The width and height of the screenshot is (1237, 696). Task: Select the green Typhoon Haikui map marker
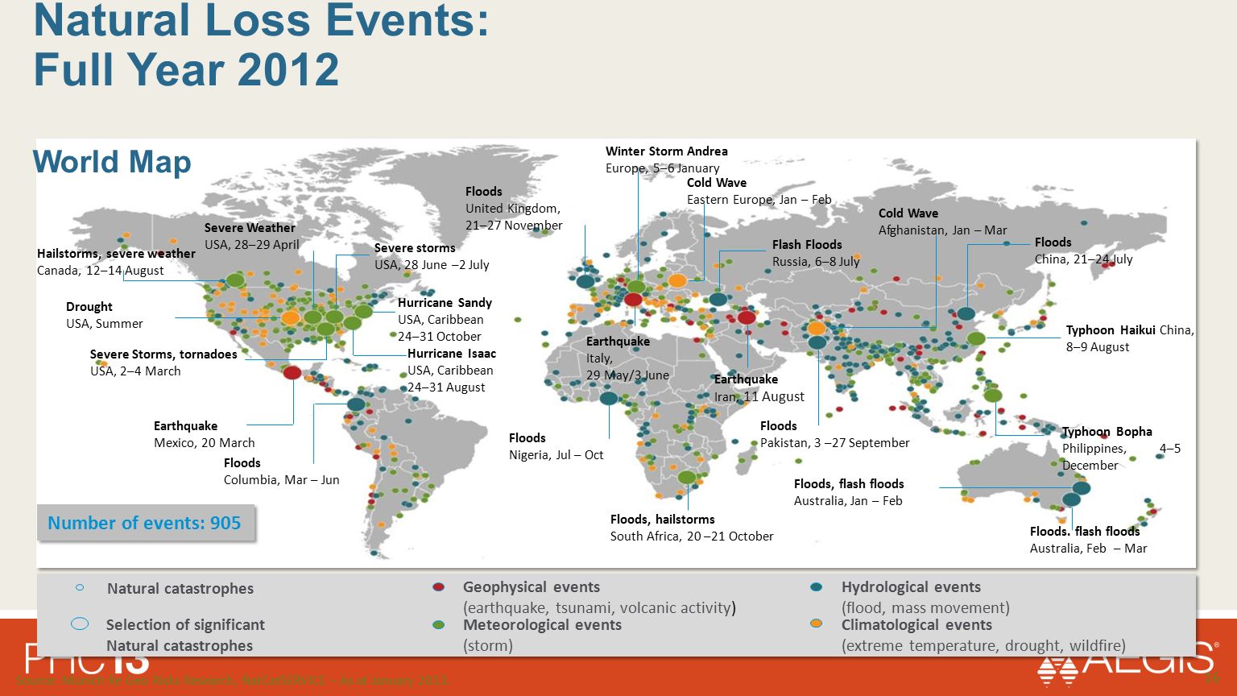tap(976, 338)
